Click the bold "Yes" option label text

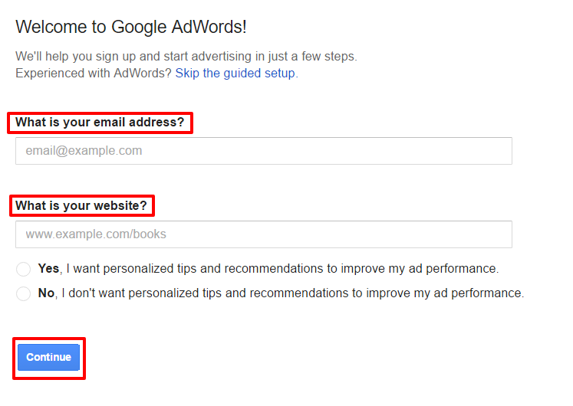[x=48, y=269]
